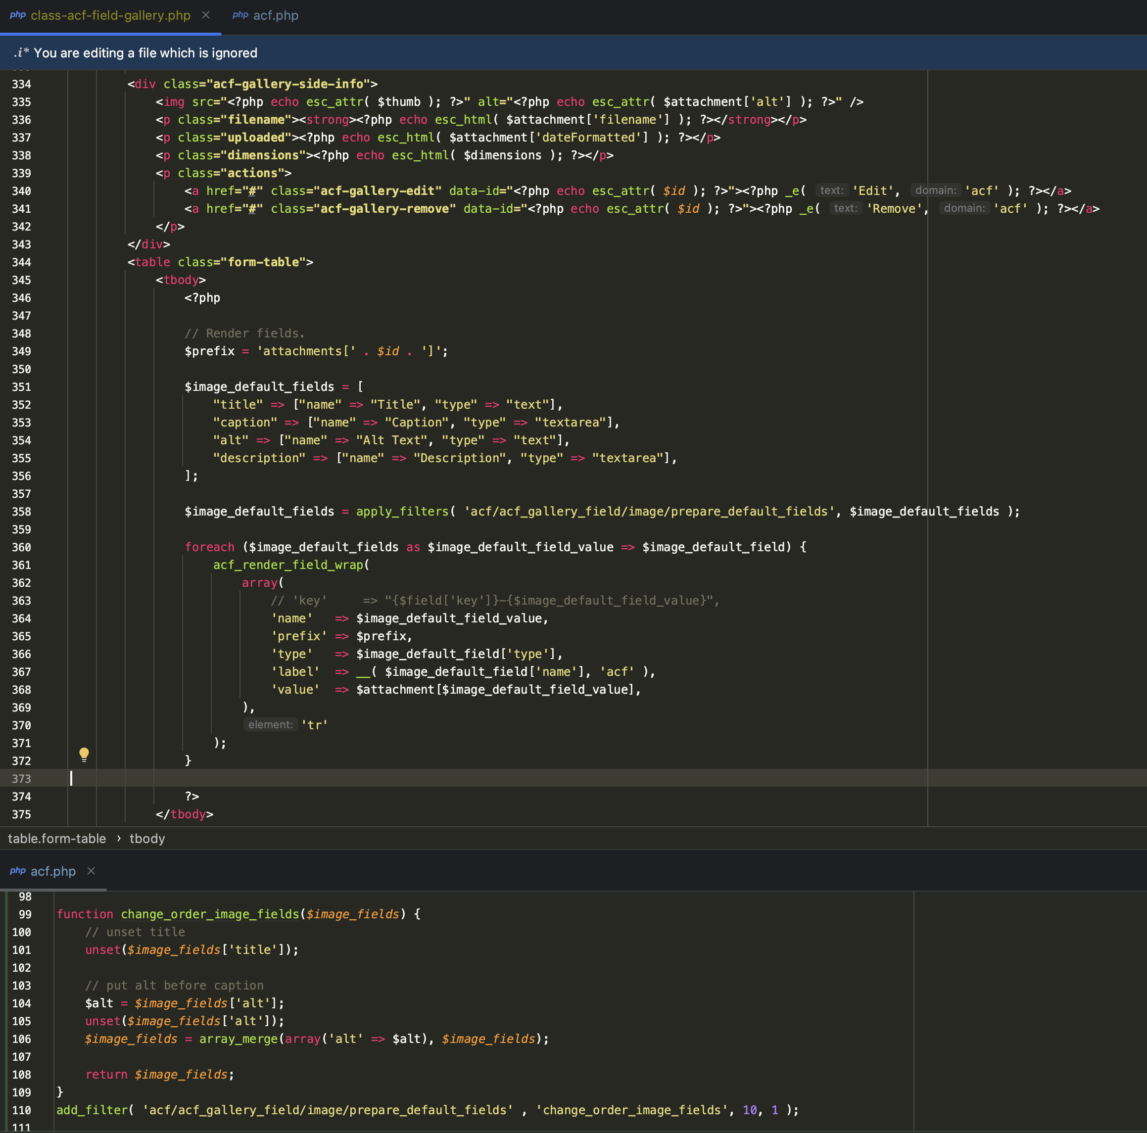Click PHP file icon on lower acf.php tab

pyautogui.click(x=18, y=871)
